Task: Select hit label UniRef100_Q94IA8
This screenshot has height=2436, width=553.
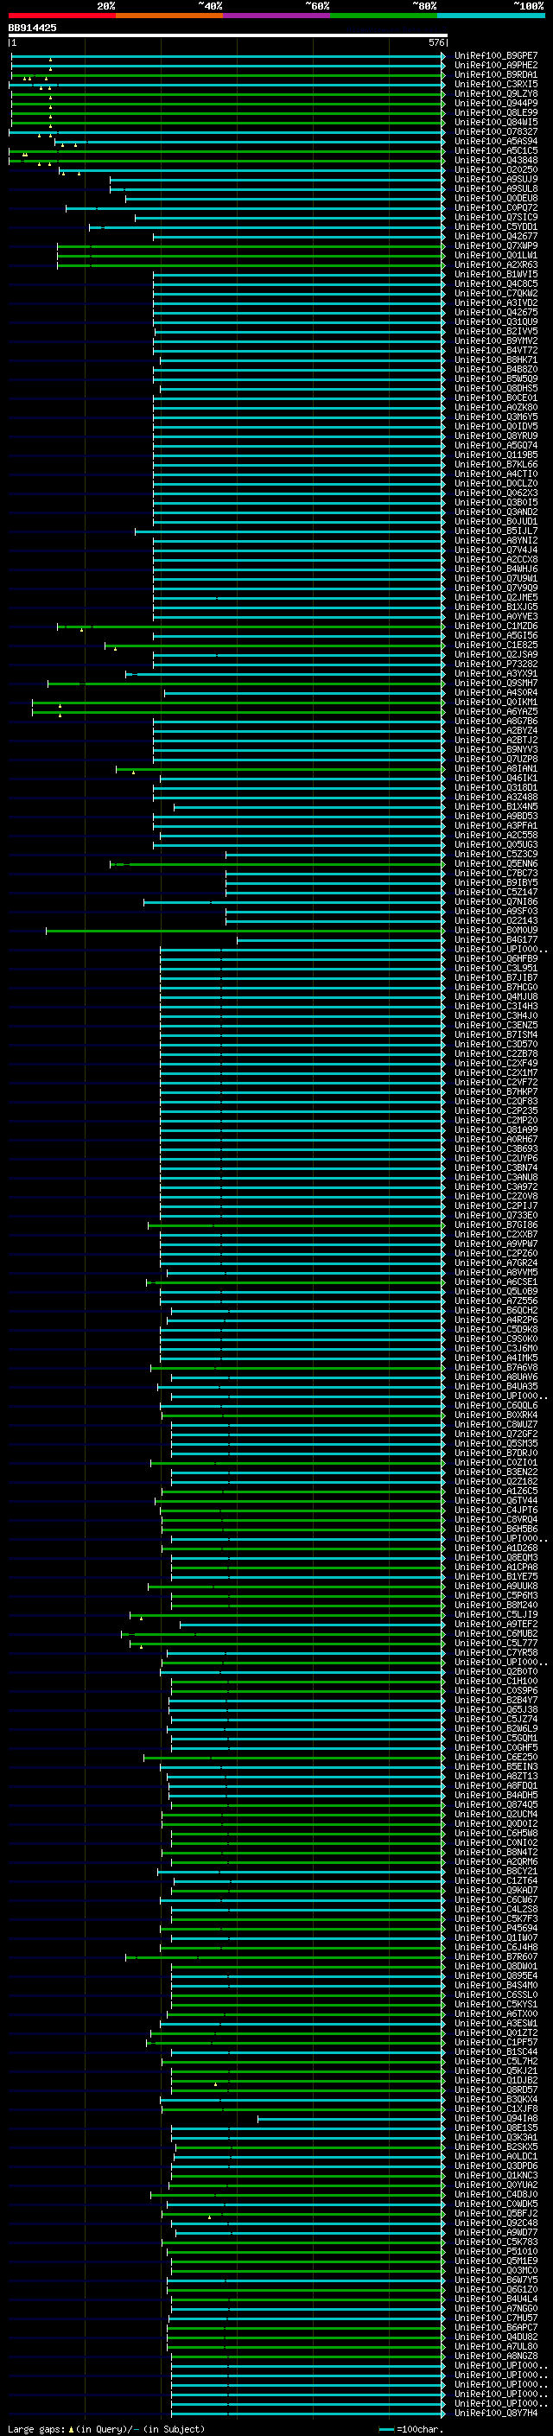Action: pos(496,2118)
